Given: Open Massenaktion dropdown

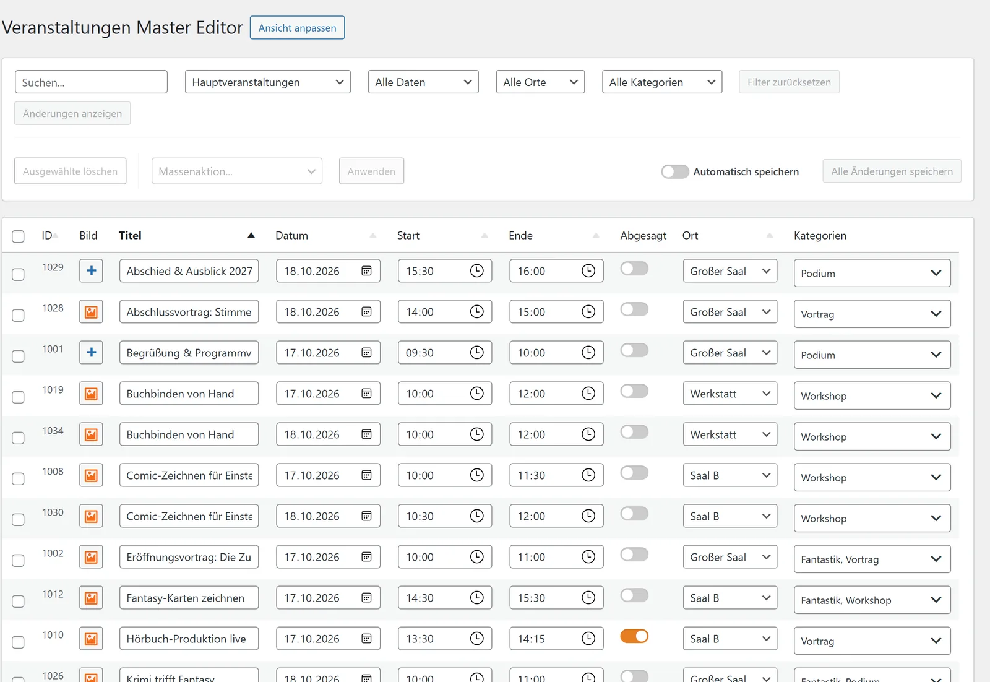Looking at the screenshot, I should point(237,171).
